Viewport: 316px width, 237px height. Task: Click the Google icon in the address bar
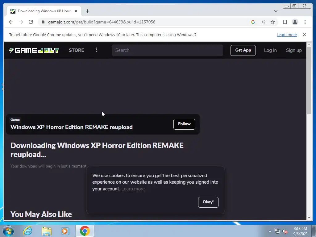pos(253,22)
